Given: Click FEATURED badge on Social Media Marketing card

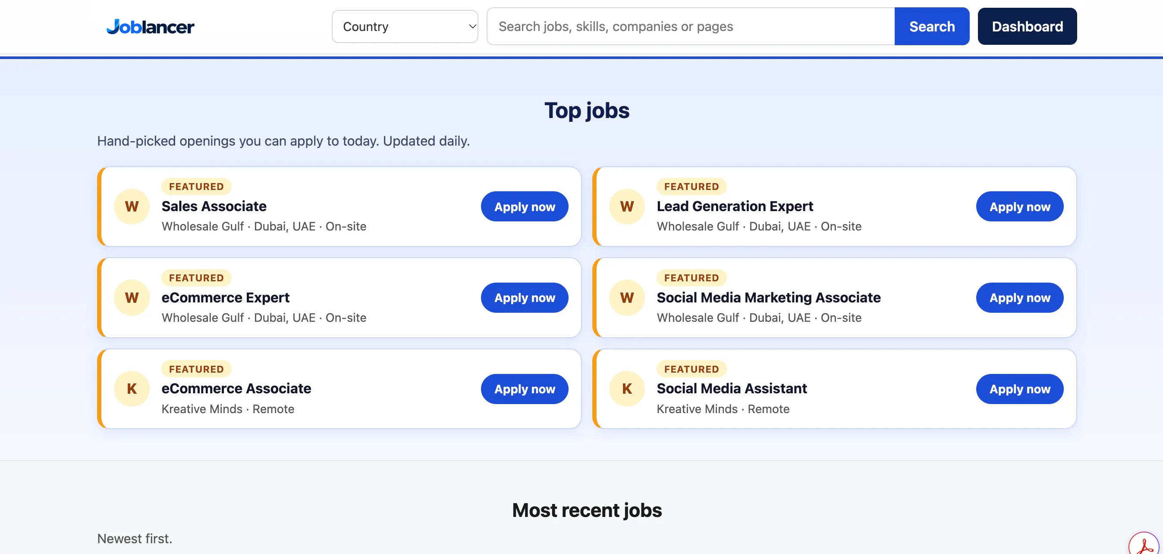Looking at the screenshot, I should 691,278.
